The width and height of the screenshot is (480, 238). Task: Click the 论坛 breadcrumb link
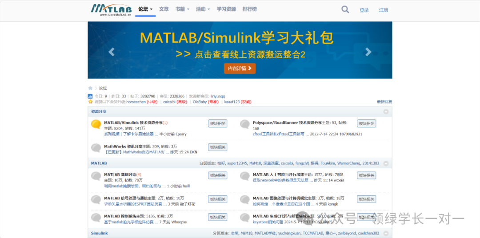pyautogui.click(x=103, y=88)
